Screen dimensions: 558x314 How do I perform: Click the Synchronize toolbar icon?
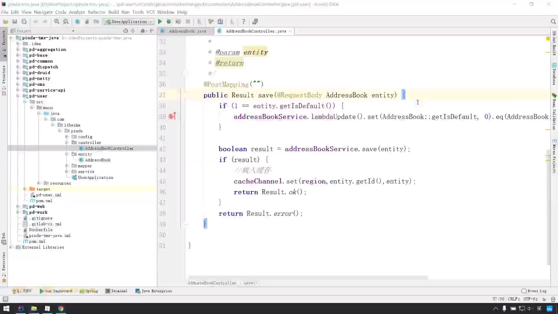24,22
